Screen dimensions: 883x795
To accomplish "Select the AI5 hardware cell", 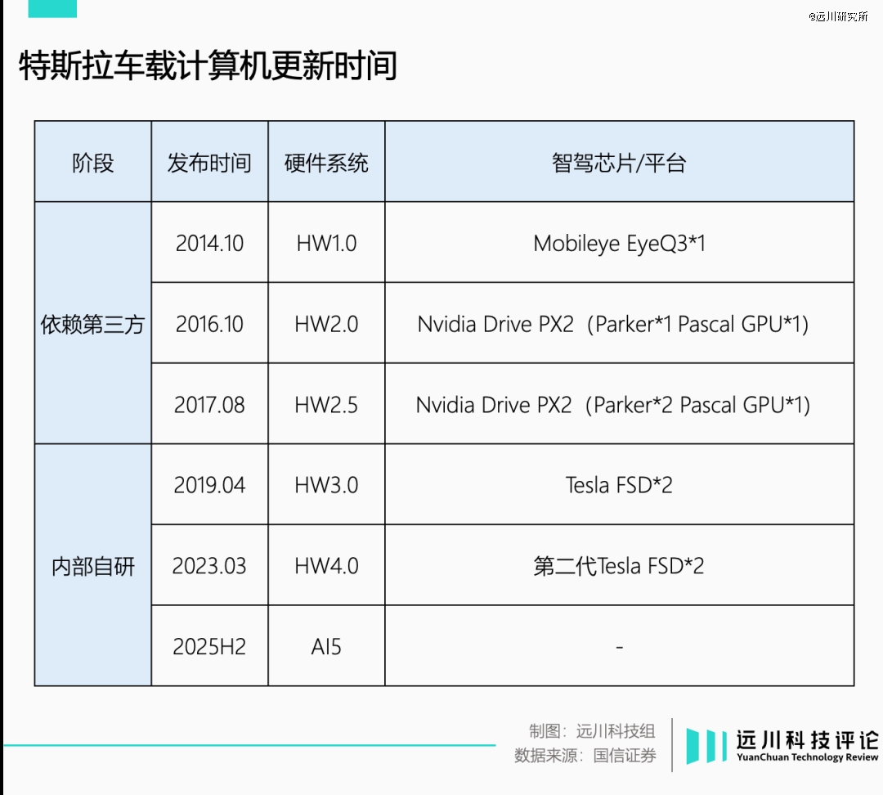I will coord(326,645).
